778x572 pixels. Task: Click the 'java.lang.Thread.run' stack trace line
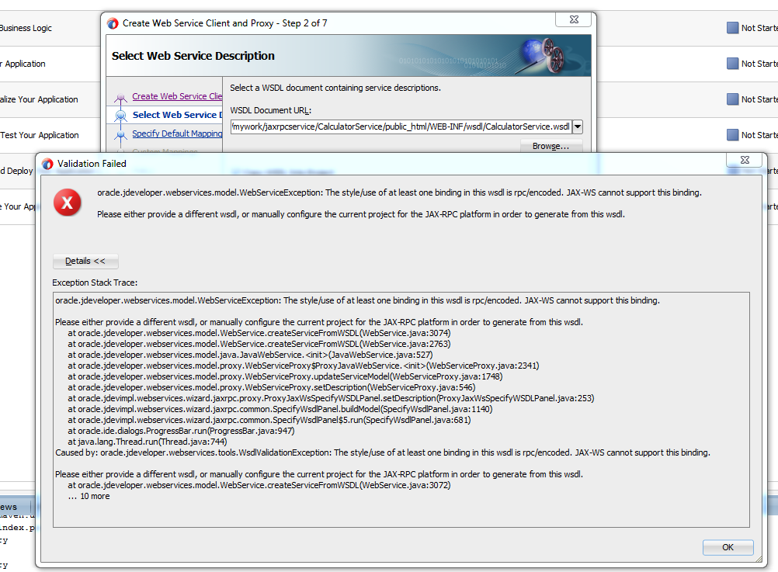click(148, 442)
